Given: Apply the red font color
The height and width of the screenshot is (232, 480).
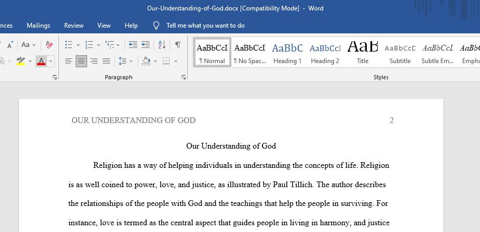Looking at the screenshot, I should (41, 61).
